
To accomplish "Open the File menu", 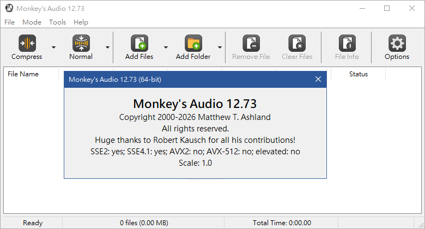I will click(x=9, y=22).
